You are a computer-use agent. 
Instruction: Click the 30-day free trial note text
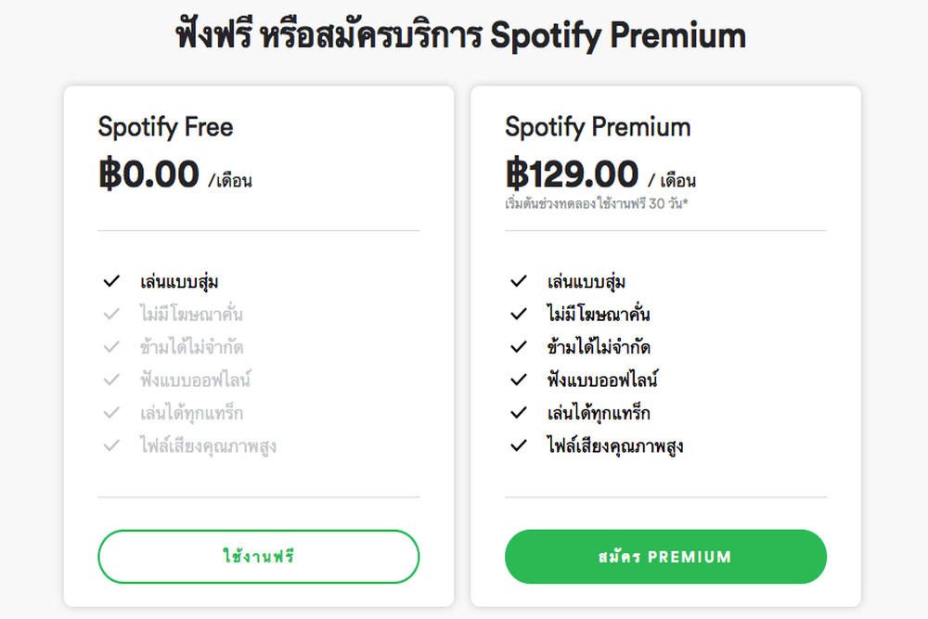point(596,203)
